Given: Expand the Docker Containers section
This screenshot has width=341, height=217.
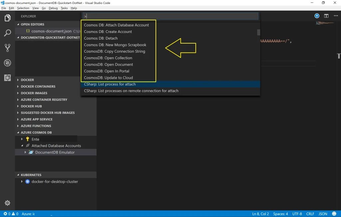Looking at the screenshot, I should [x=18, y=86].
